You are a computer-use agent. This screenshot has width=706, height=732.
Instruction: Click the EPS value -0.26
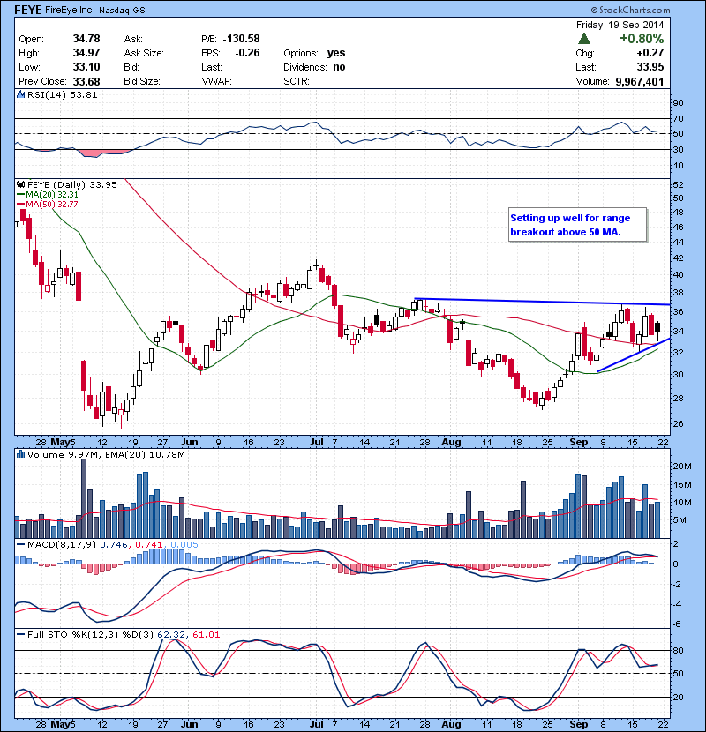(247, 53)
